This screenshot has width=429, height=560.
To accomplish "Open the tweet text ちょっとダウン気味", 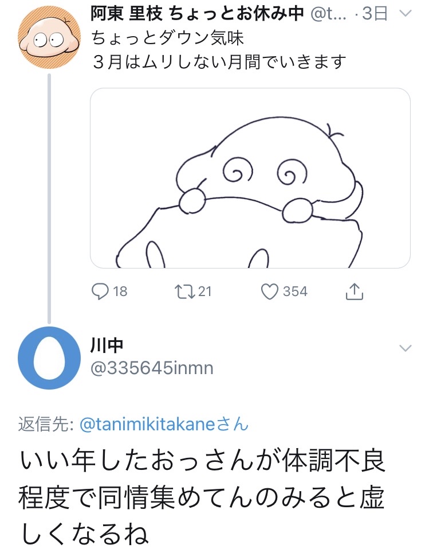I will (x=168, y=38).
